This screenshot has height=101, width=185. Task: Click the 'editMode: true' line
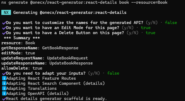click(18, 53)
